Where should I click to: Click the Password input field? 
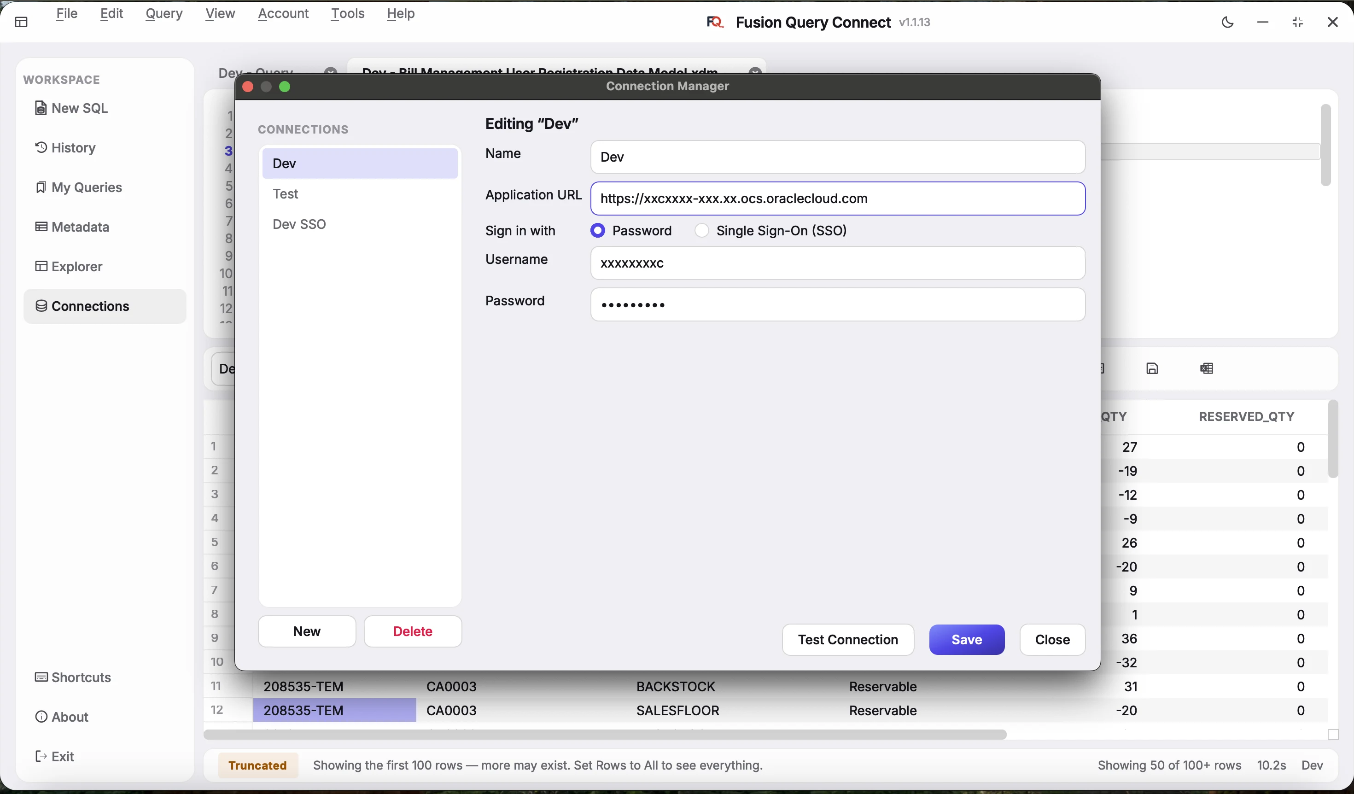(838, 305)
